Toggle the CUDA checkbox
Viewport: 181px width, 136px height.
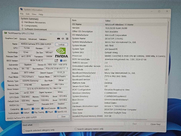pyautogui.click(x=33, y=109)
